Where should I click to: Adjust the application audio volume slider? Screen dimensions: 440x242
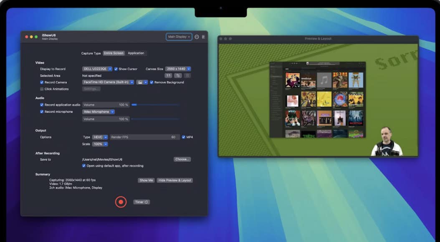coord(155,105)
